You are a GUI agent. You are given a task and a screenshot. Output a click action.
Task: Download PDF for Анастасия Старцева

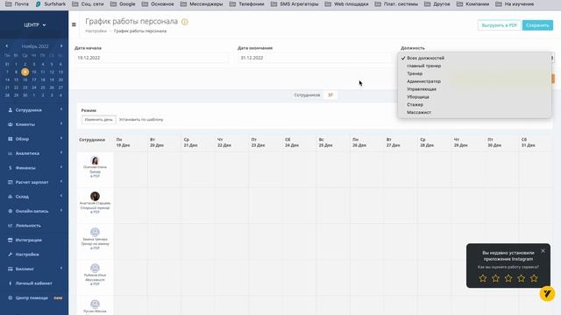tap(95, 212)
